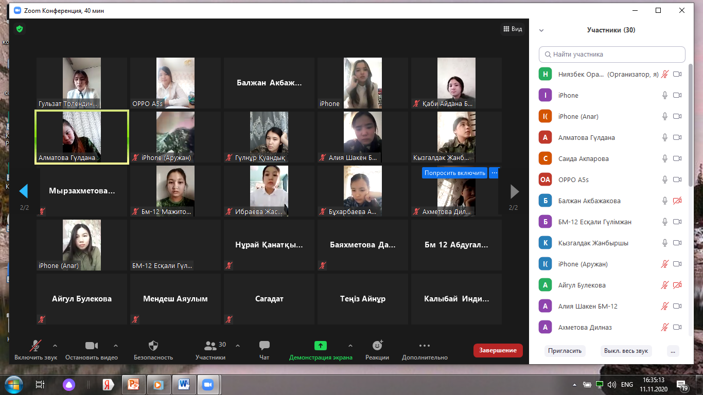Toggle microphone icon for Саида Акпарова
Image resolution: width=703 pixels, height=395 pixels.
click(x=665, y=158)
